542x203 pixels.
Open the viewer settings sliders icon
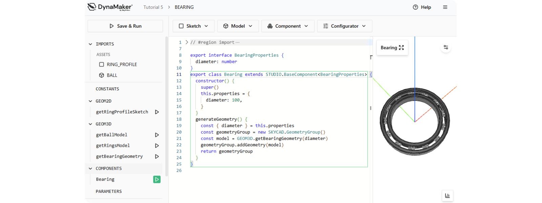point(446,47)
